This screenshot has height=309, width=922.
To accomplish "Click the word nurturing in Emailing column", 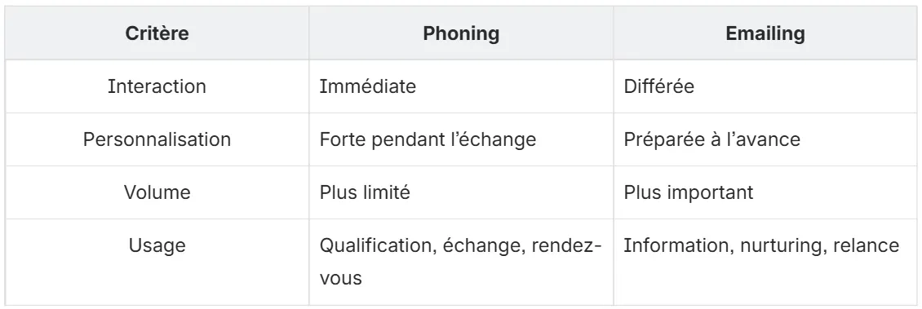I will (x=781, y=245).
